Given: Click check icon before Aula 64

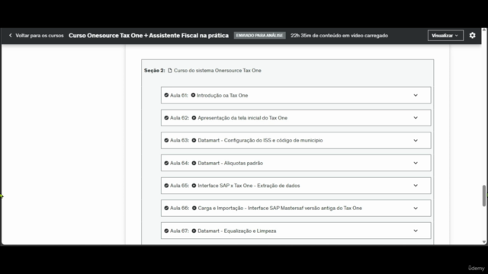Looking at the screenshot, I should click(x=166, y=163).
